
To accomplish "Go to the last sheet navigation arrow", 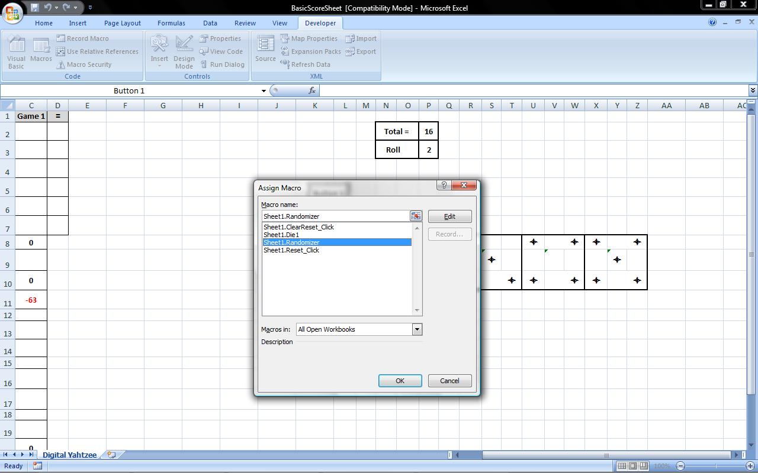I will coord(31,455).
